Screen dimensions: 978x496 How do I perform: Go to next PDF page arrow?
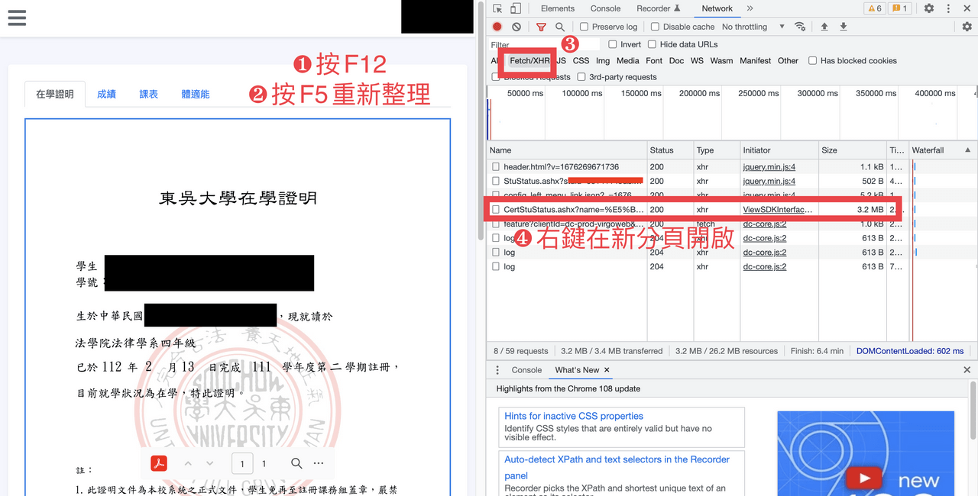209,463
